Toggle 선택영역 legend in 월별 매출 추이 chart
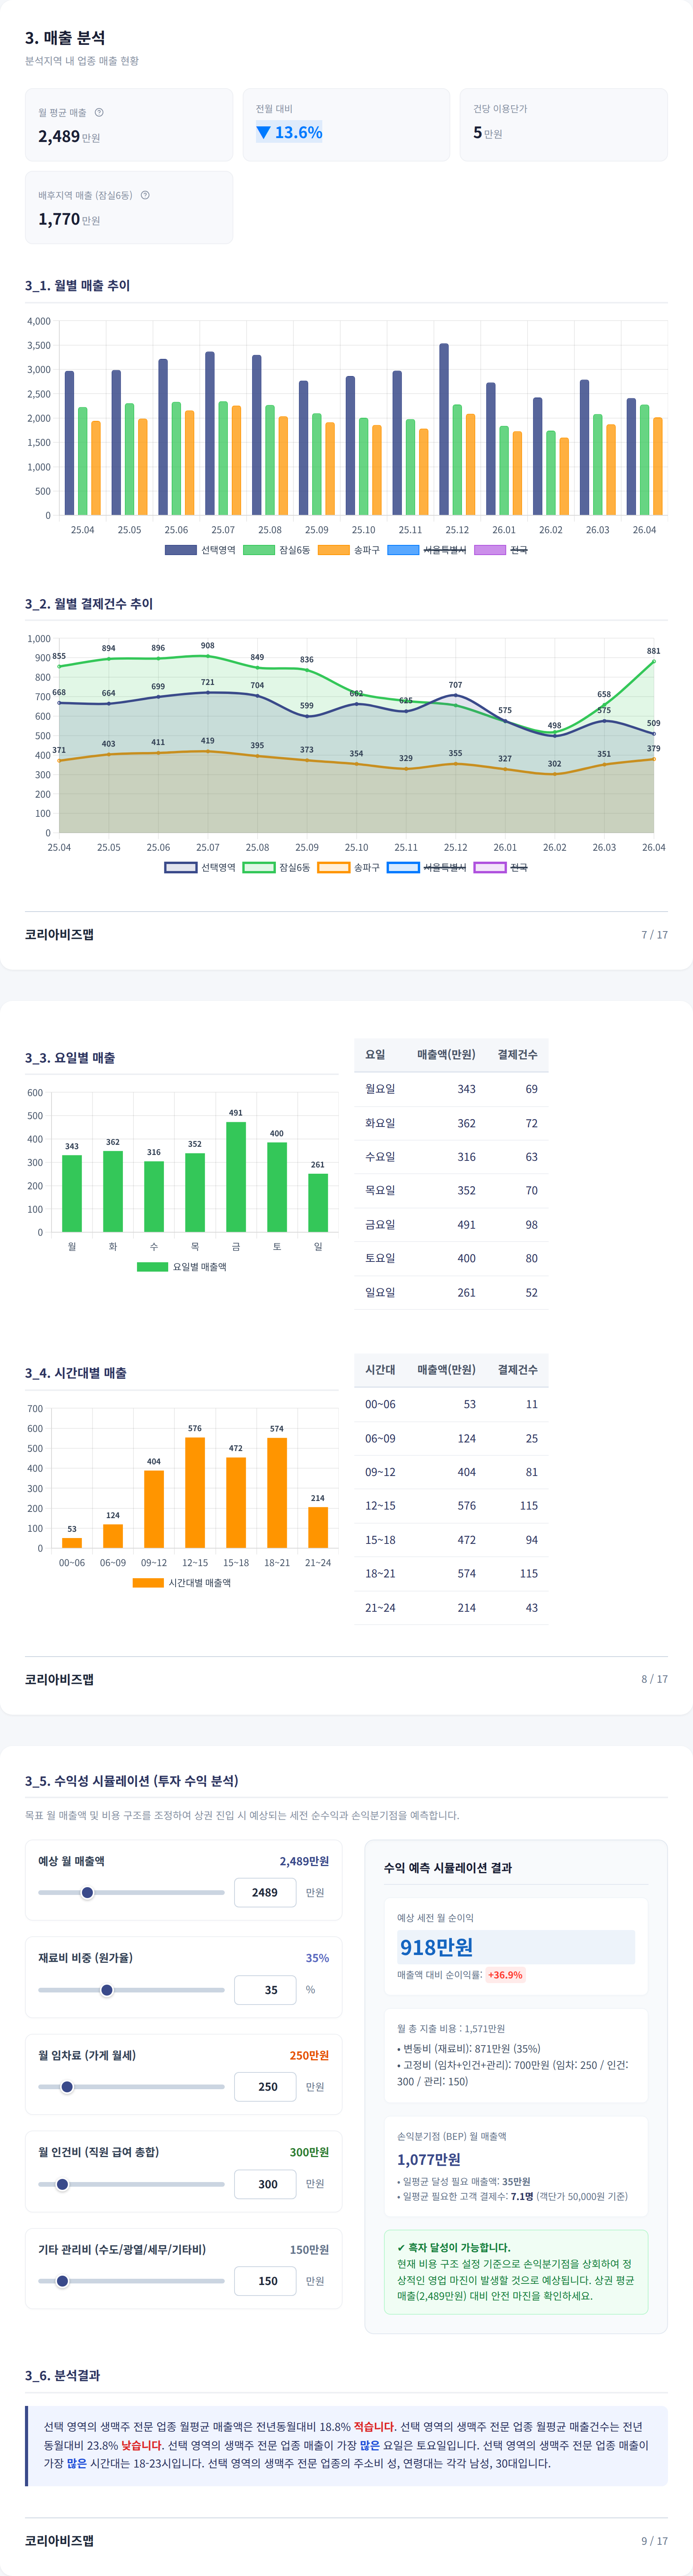 click(x=200, y=550)
